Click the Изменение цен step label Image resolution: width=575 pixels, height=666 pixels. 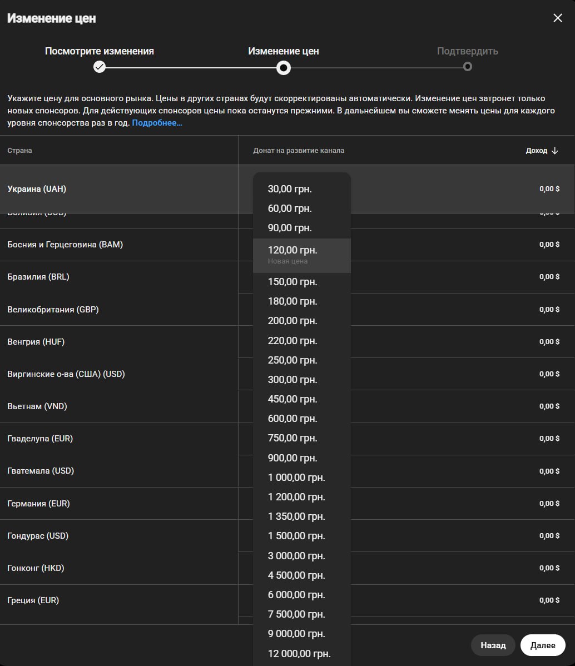pos(284,51)
